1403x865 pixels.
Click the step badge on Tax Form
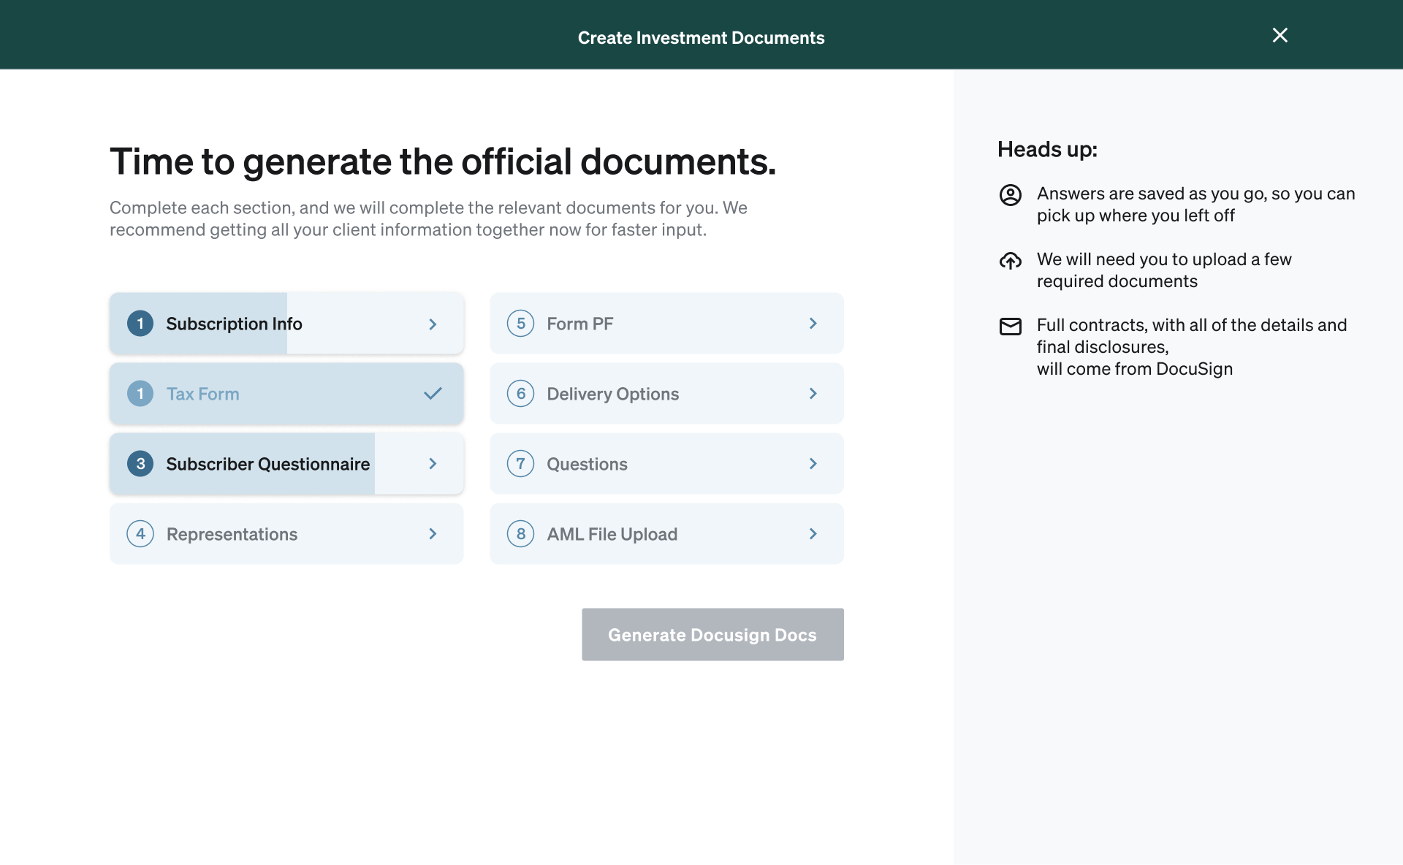pyautogui.click(x=140, y=394)
